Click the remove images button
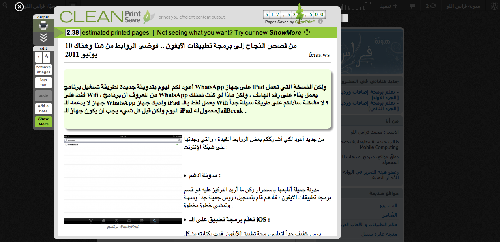Screen dimensions: 500x242 pyautogui.click(x=43, y=70)
